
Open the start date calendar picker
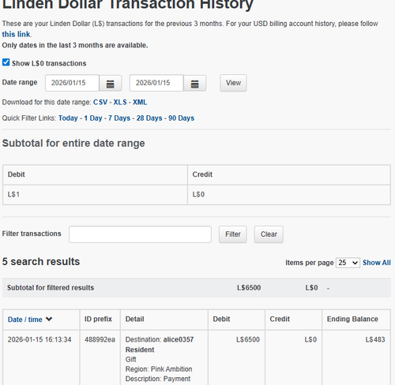[x=110, y=84]
